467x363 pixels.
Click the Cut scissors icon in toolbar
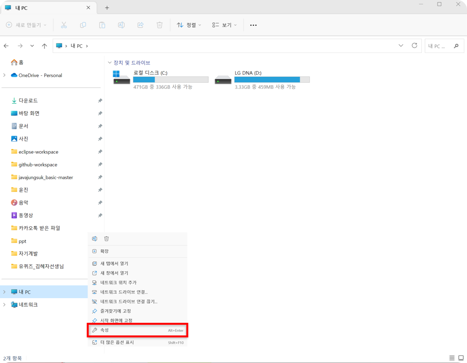click(64, 25)
